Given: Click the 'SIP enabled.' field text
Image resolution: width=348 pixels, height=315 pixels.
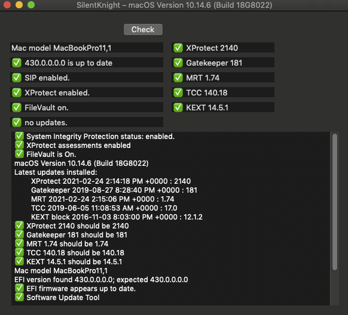Looking at the screenshot, I should (x=47, y=78).
